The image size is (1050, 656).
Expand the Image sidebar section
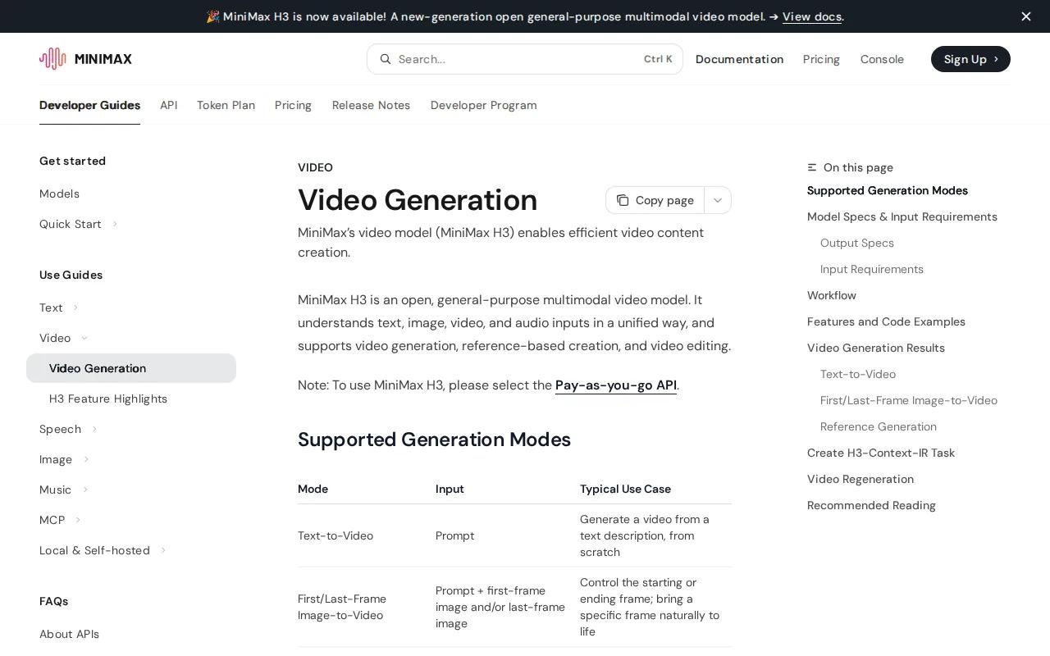pyautogui.click(x=86, y=459)
